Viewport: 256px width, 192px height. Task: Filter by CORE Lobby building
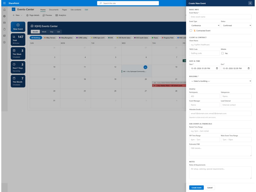coord(82,38)
